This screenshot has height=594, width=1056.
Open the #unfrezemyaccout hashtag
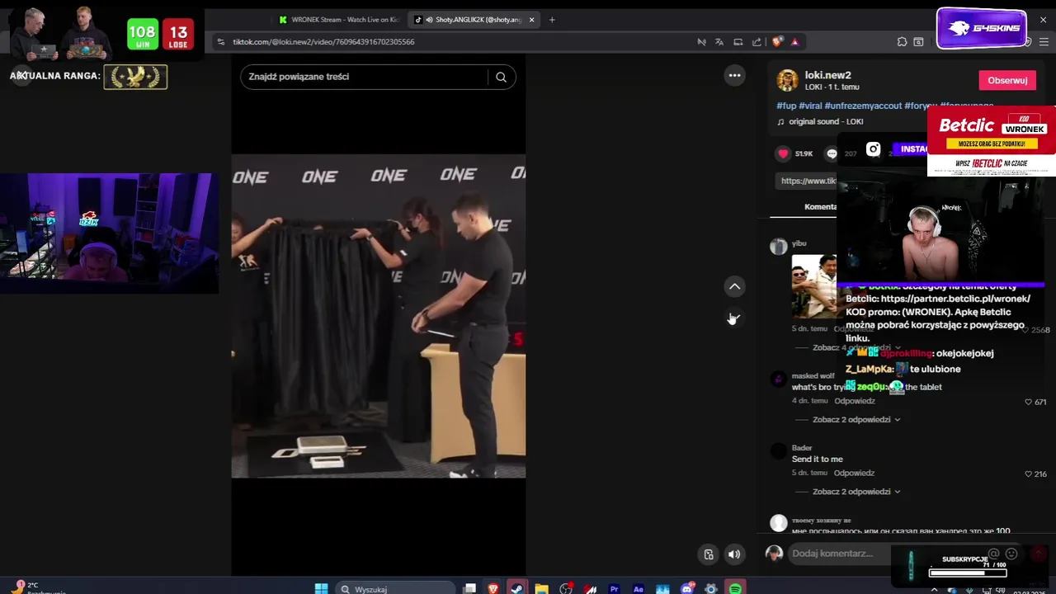(x=863, y=106)
